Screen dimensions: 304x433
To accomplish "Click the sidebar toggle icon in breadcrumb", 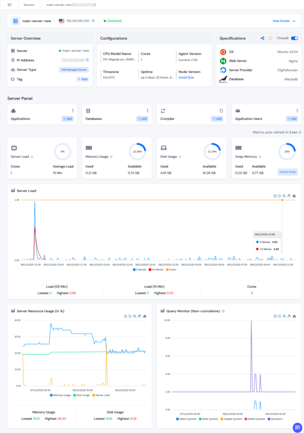I will coord(10,5).
